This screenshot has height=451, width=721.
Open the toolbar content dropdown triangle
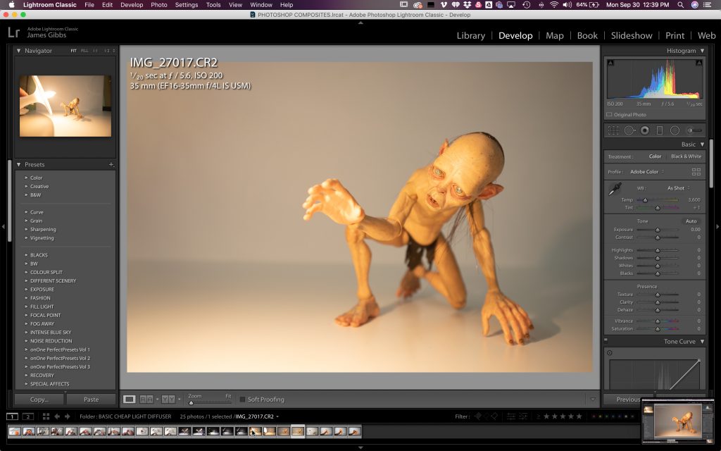tap(593, 400)
